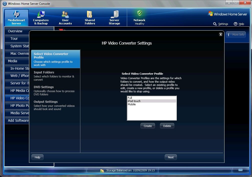Image resolution: width=252 pixels, height=177 pixels.
Task: Click the Help link in the header
Action: (x=241, y=24)
